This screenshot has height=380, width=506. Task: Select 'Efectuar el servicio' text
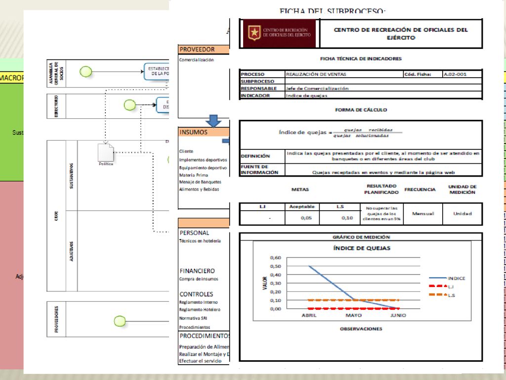point(201,361)
